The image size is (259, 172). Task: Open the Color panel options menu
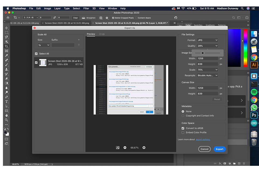tap(248, 25)
